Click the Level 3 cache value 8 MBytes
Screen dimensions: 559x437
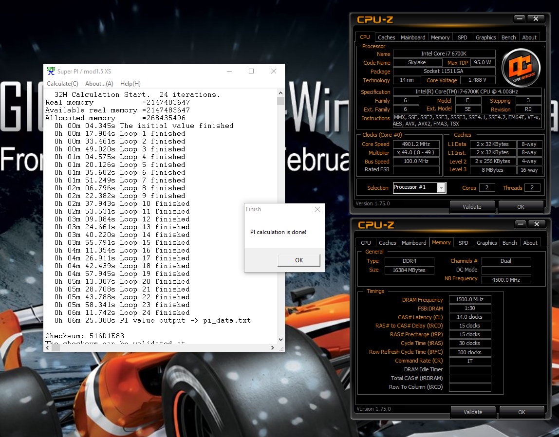(493, 170)
